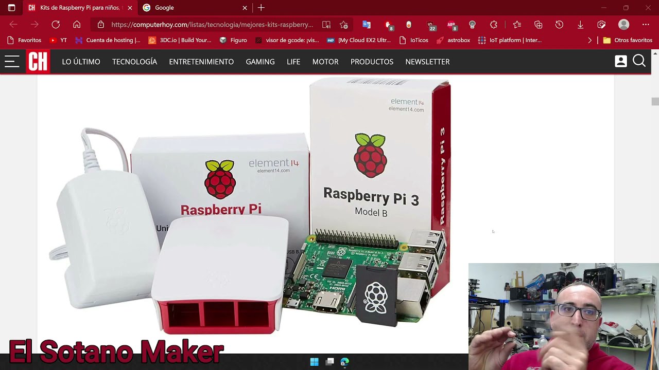Screen dimensions: 659x370
Task: Open the Collections panel
Action: 539,25
